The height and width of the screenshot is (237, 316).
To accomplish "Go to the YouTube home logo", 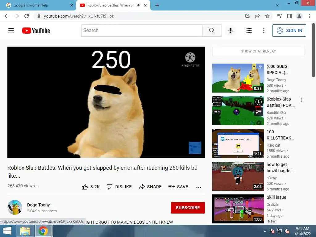I will 36,31.
